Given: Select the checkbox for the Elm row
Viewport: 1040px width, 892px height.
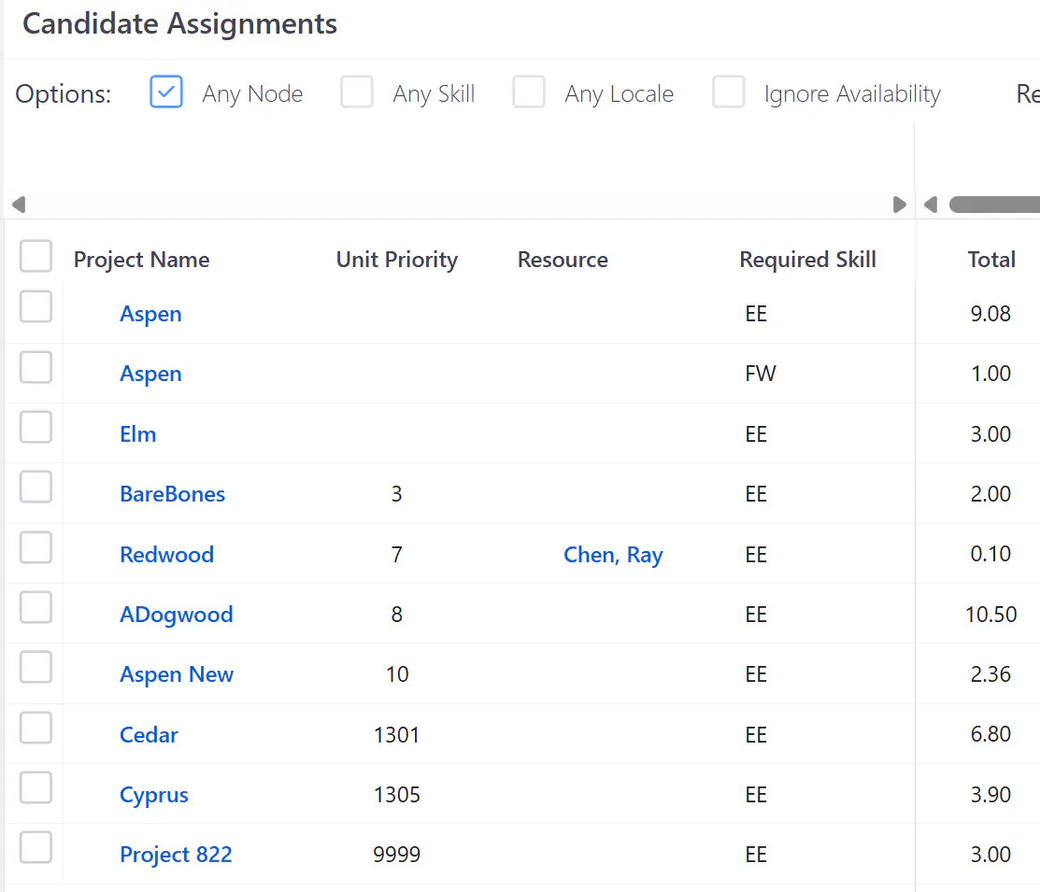Looking at the screenshot, I should point(36,427).
